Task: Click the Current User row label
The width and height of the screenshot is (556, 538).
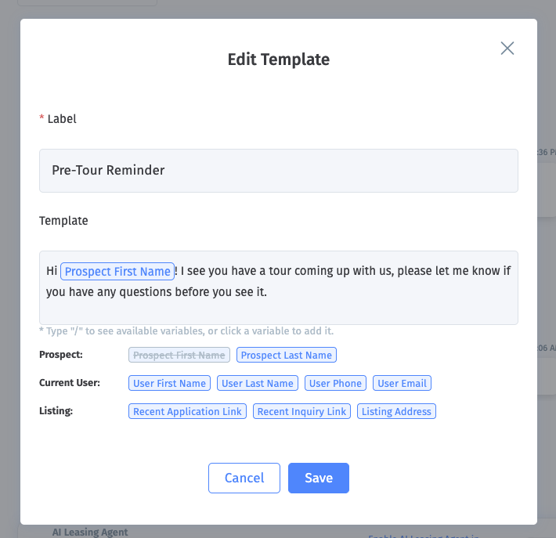Action: point(70,384)
